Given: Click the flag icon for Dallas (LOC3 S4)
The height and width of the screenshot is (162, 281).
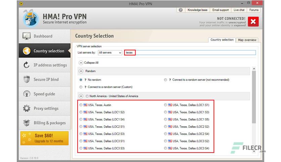Looking at the screenshot, I should pyautogui.click(x=170, y=148).
